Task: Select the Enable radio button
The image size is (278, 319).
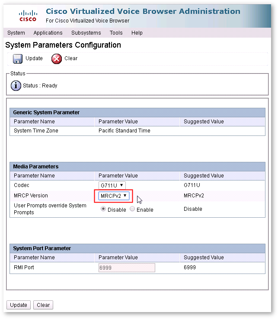Action: (x=132, y=209)
